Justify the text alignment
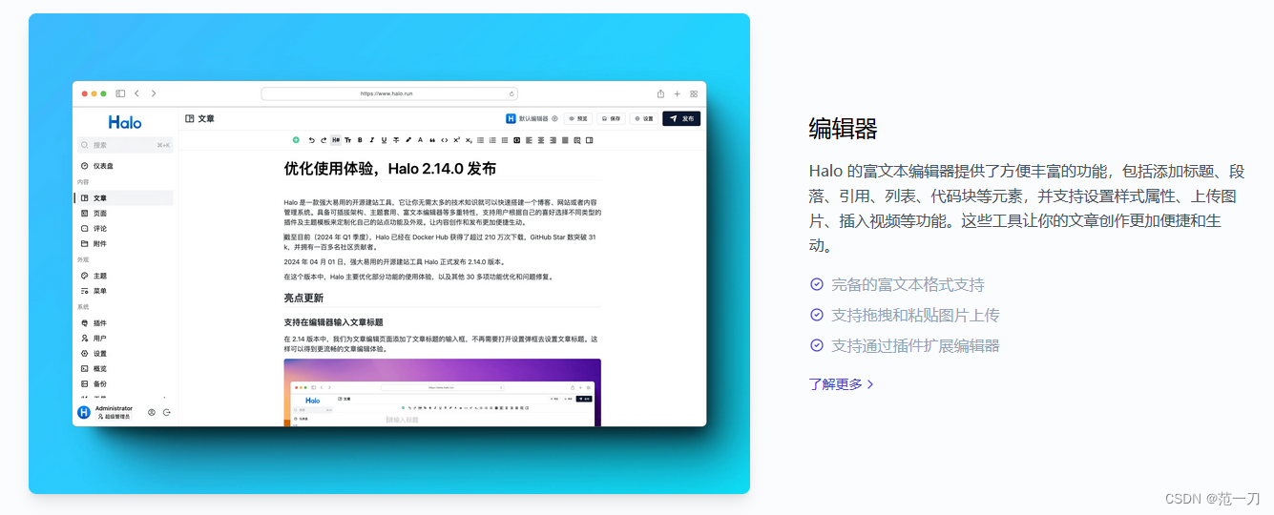Screen dimensions: 1274x515 (565, 140)
